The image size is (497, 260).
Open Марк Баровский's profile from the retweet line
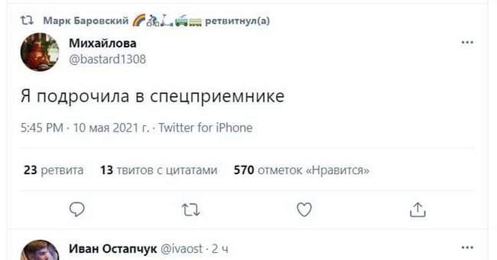[x=86, y=21]
